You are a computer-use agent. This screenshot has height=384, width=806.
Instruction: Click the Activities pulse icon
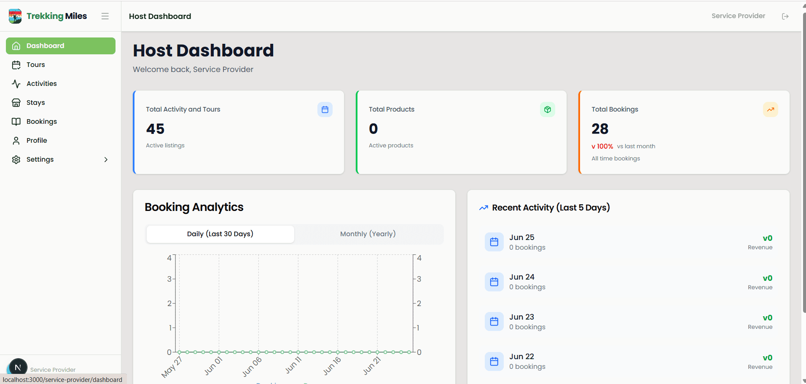pyautogui.click(x=16, y=84)
